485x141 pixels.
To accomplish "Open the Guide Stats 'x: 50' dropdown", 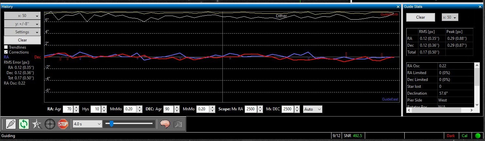I will click(450, 17).
